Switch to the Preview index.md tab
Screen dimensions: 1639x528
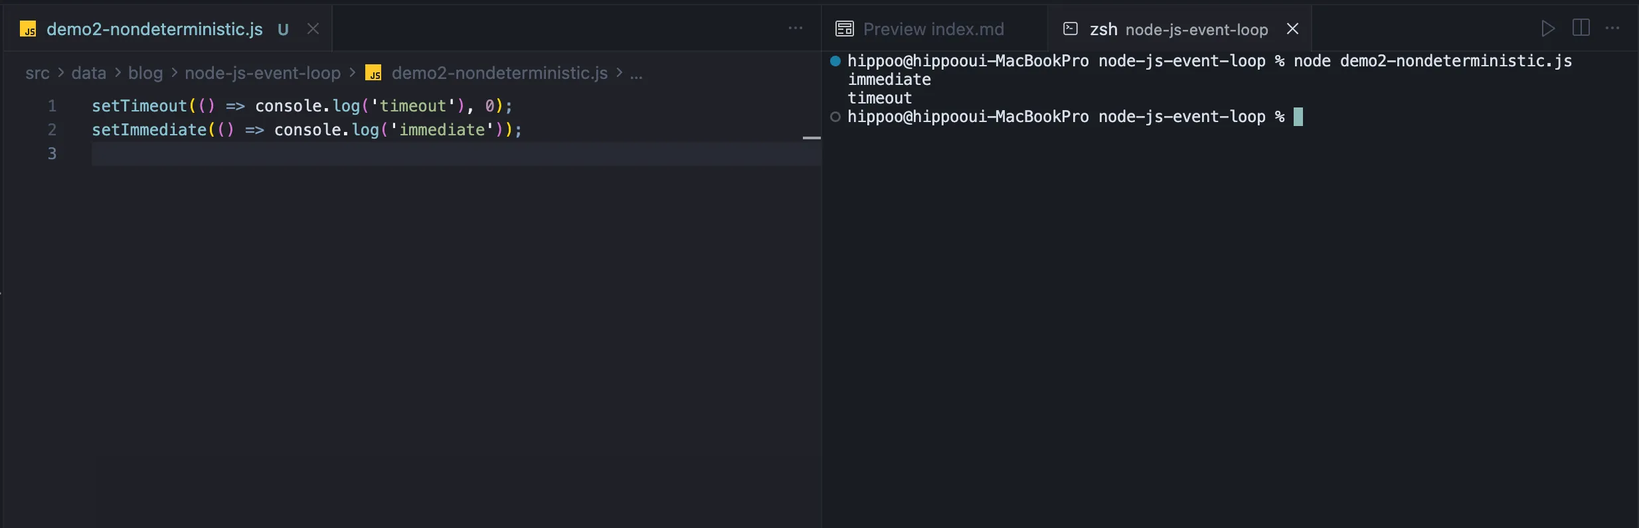click(932, 29)
